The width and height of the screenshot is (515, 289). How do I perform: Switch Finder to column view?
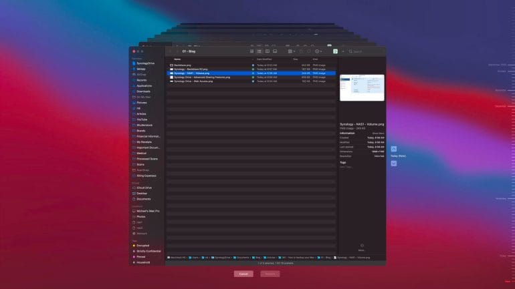268,51
